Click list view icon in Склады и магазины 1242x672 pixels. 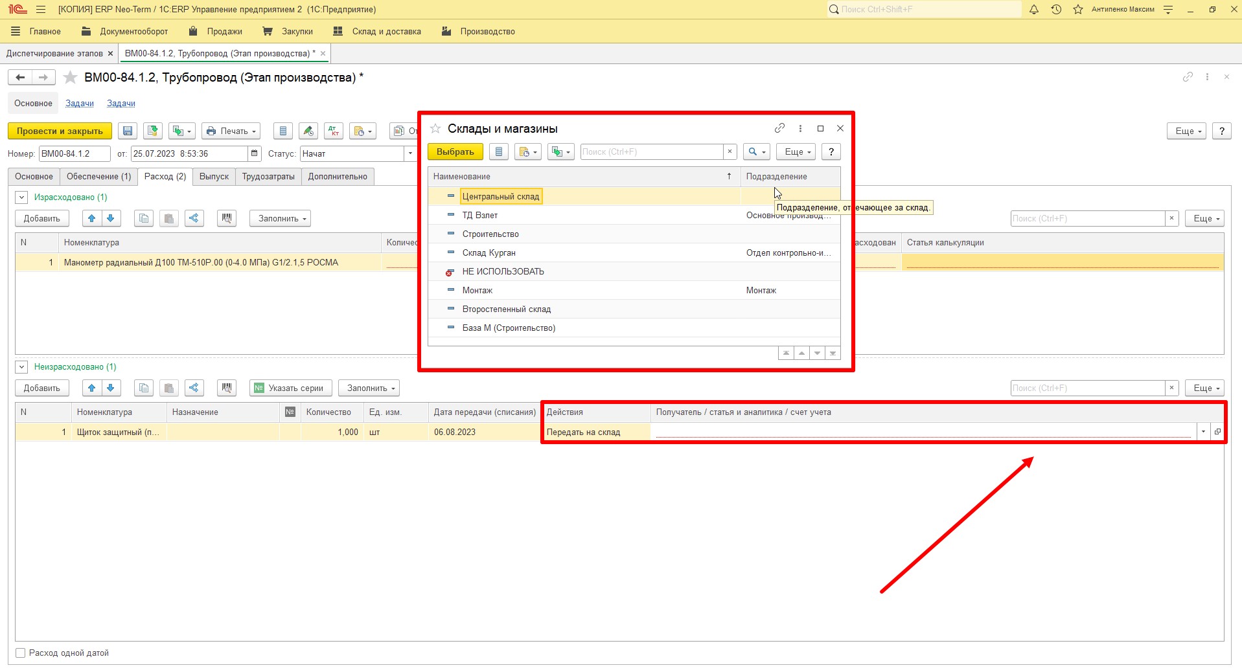point(499,151)
